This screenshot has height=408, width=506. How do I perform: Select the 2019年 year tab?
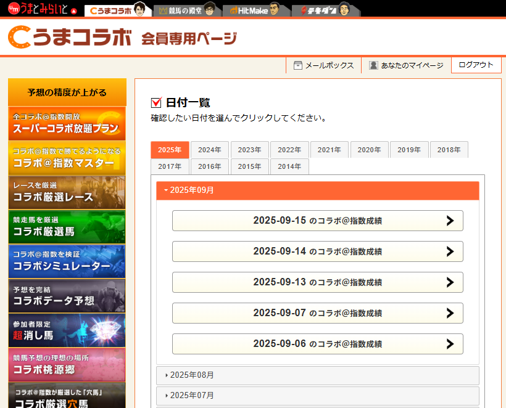(x=409, y=150)
